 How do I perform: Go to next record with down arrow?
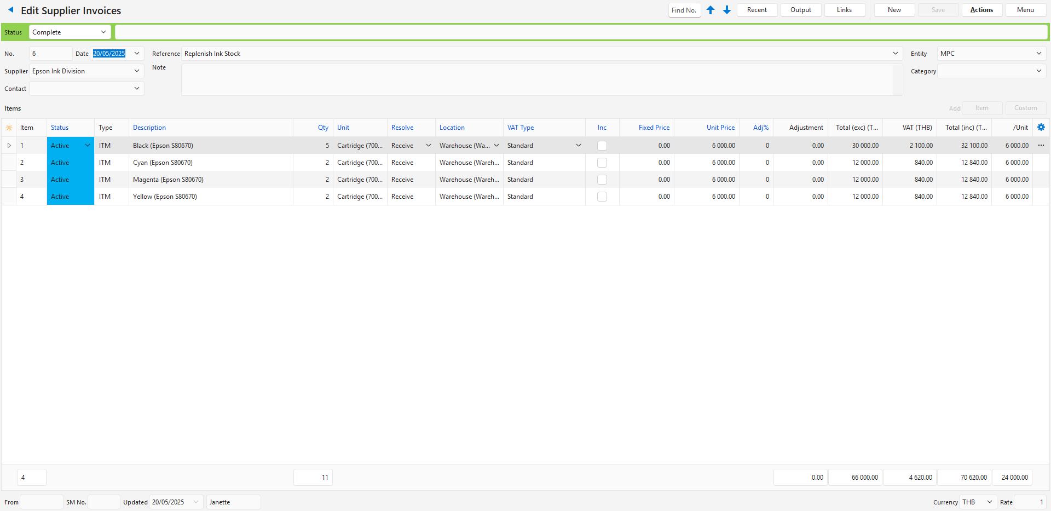[727, 10]
